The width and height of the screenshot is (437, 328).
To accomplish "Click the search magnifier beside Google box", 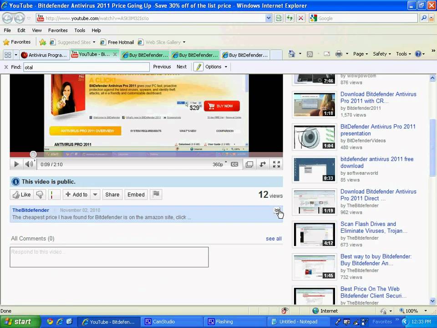I will coord(424,18).
